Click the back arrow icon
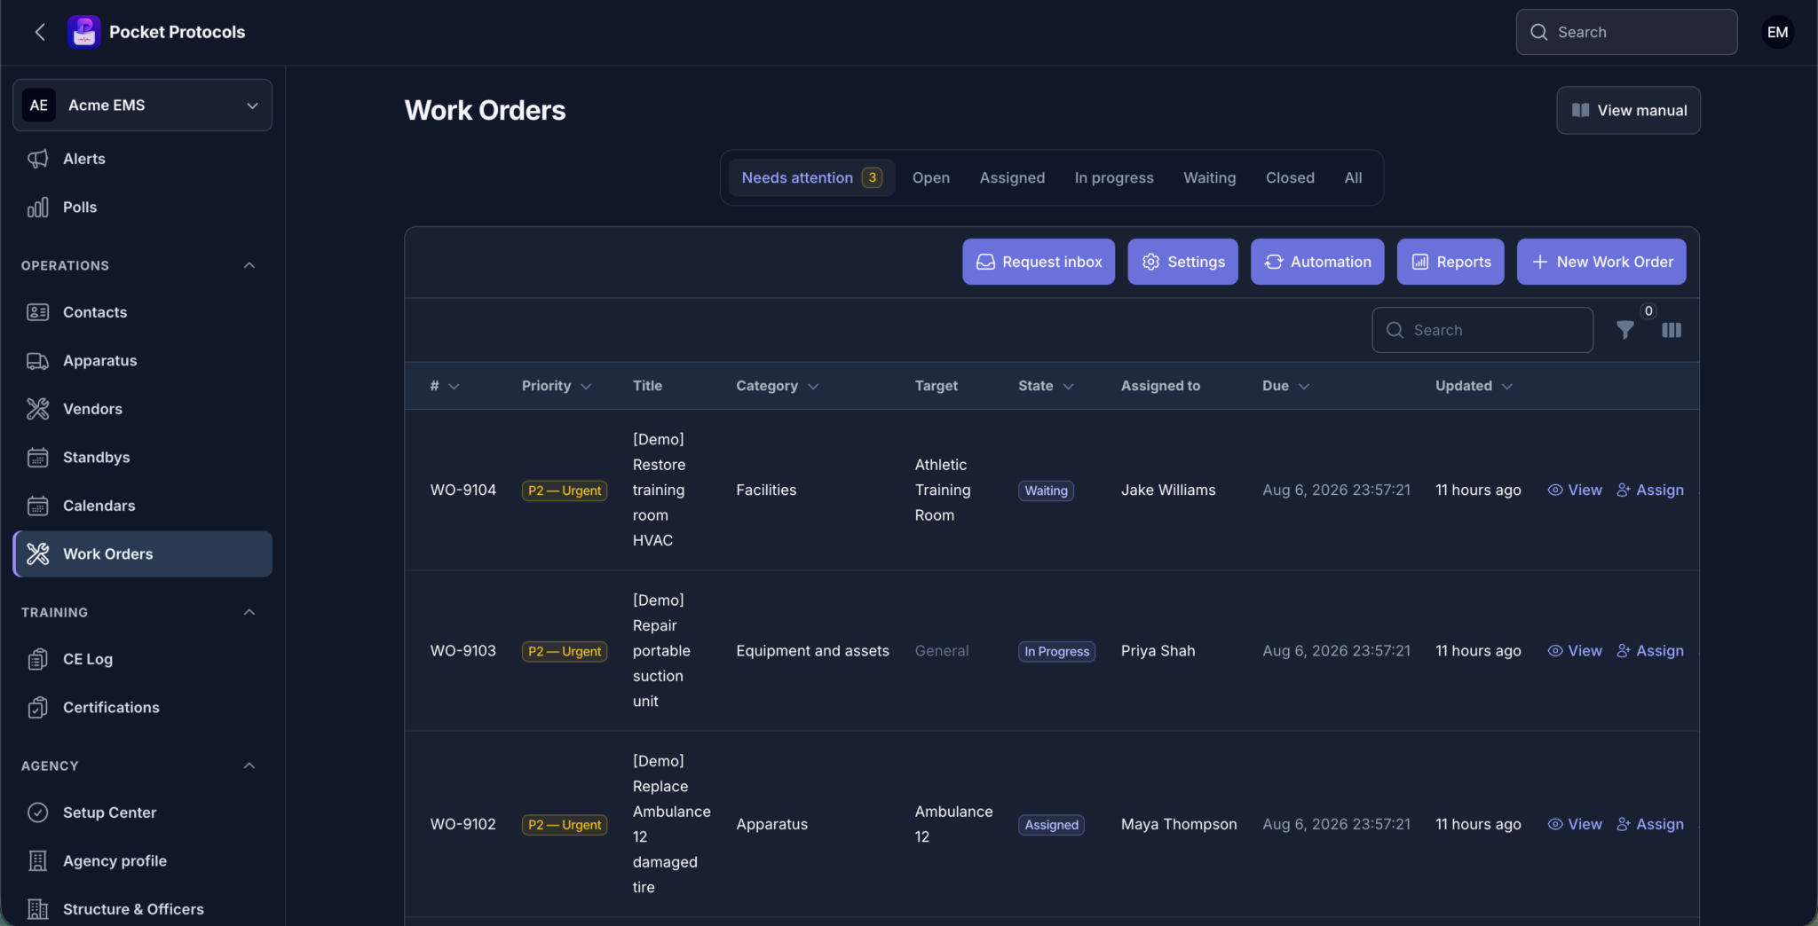 tap(40, 32)
